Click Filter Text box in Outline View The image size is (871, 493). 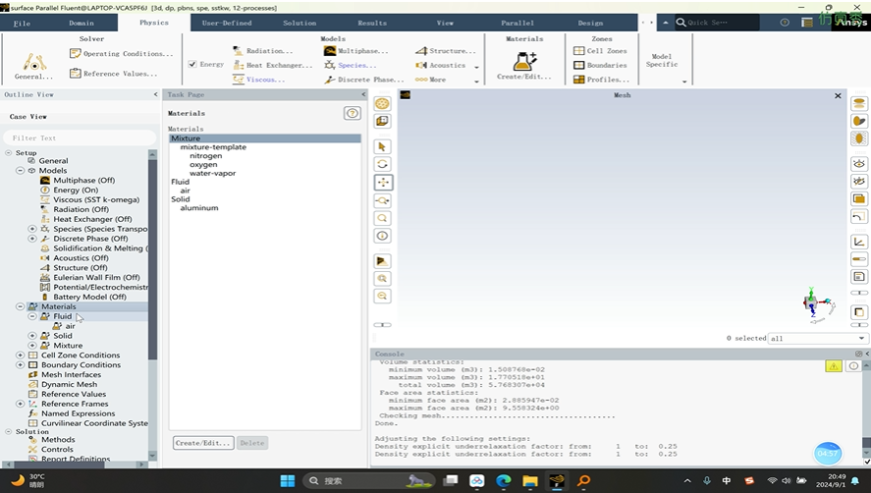pos(80,137)
